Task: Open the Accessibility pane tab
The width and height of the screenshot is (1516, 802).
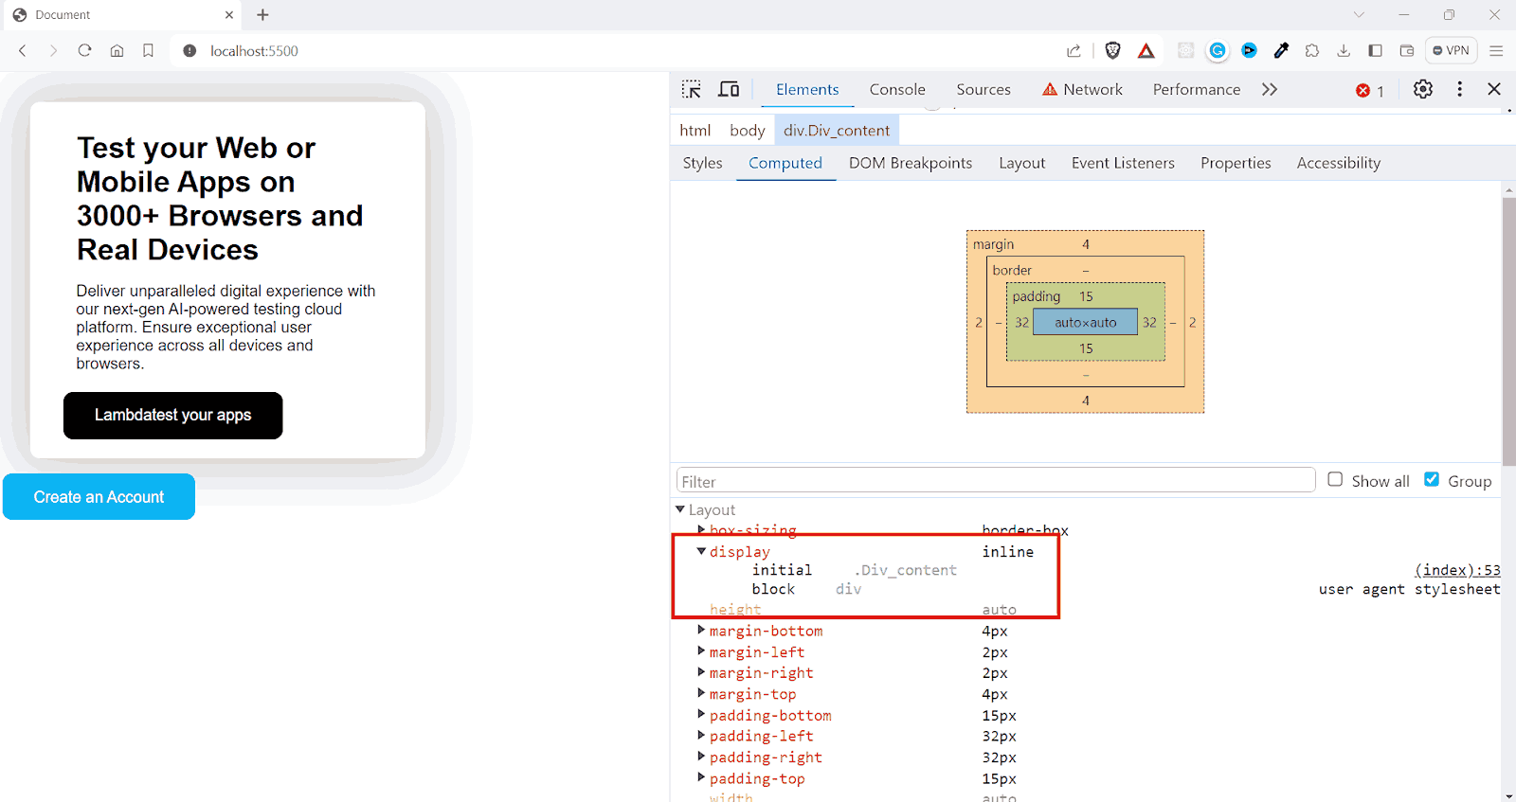Action: click(1338, 163)
